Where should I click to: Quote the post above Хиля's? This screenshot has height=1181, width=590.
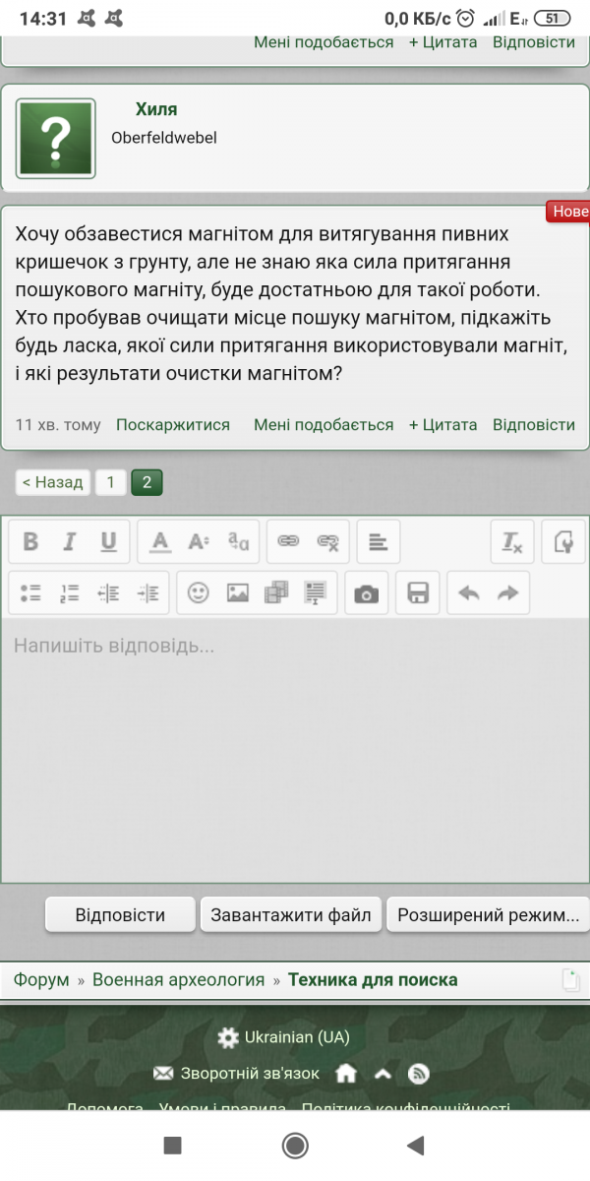coord(442,42)
